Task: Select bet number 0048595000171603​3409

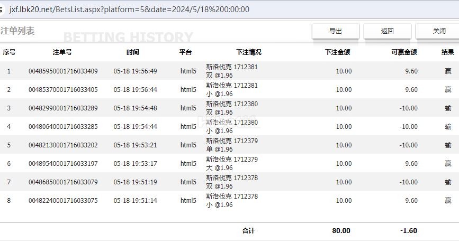Action: tap(63, 71)
